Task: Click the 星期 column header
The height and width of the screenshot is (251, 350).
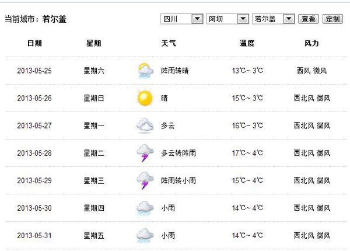Action: (x=94, y=43)
